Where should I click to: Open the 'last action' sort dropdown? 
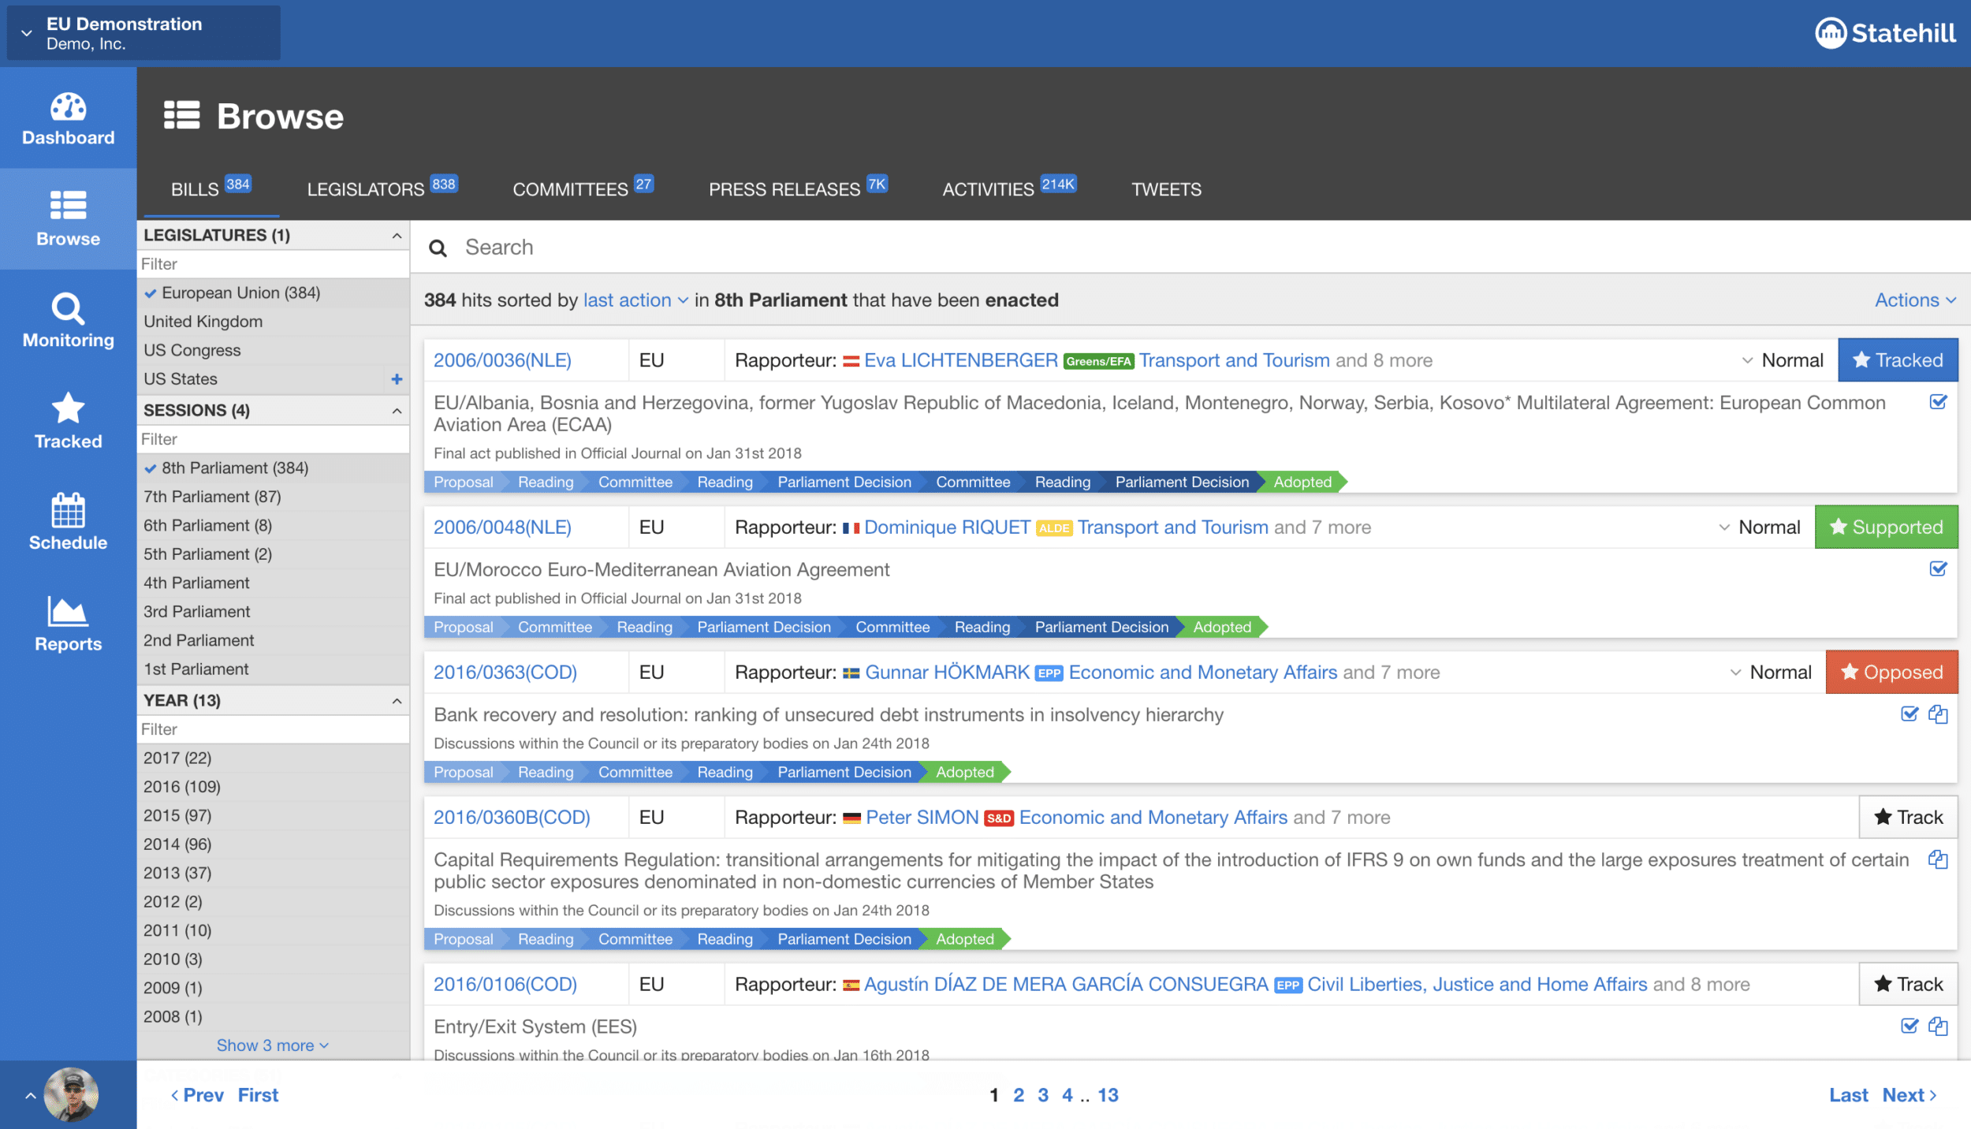coord(635,300)
